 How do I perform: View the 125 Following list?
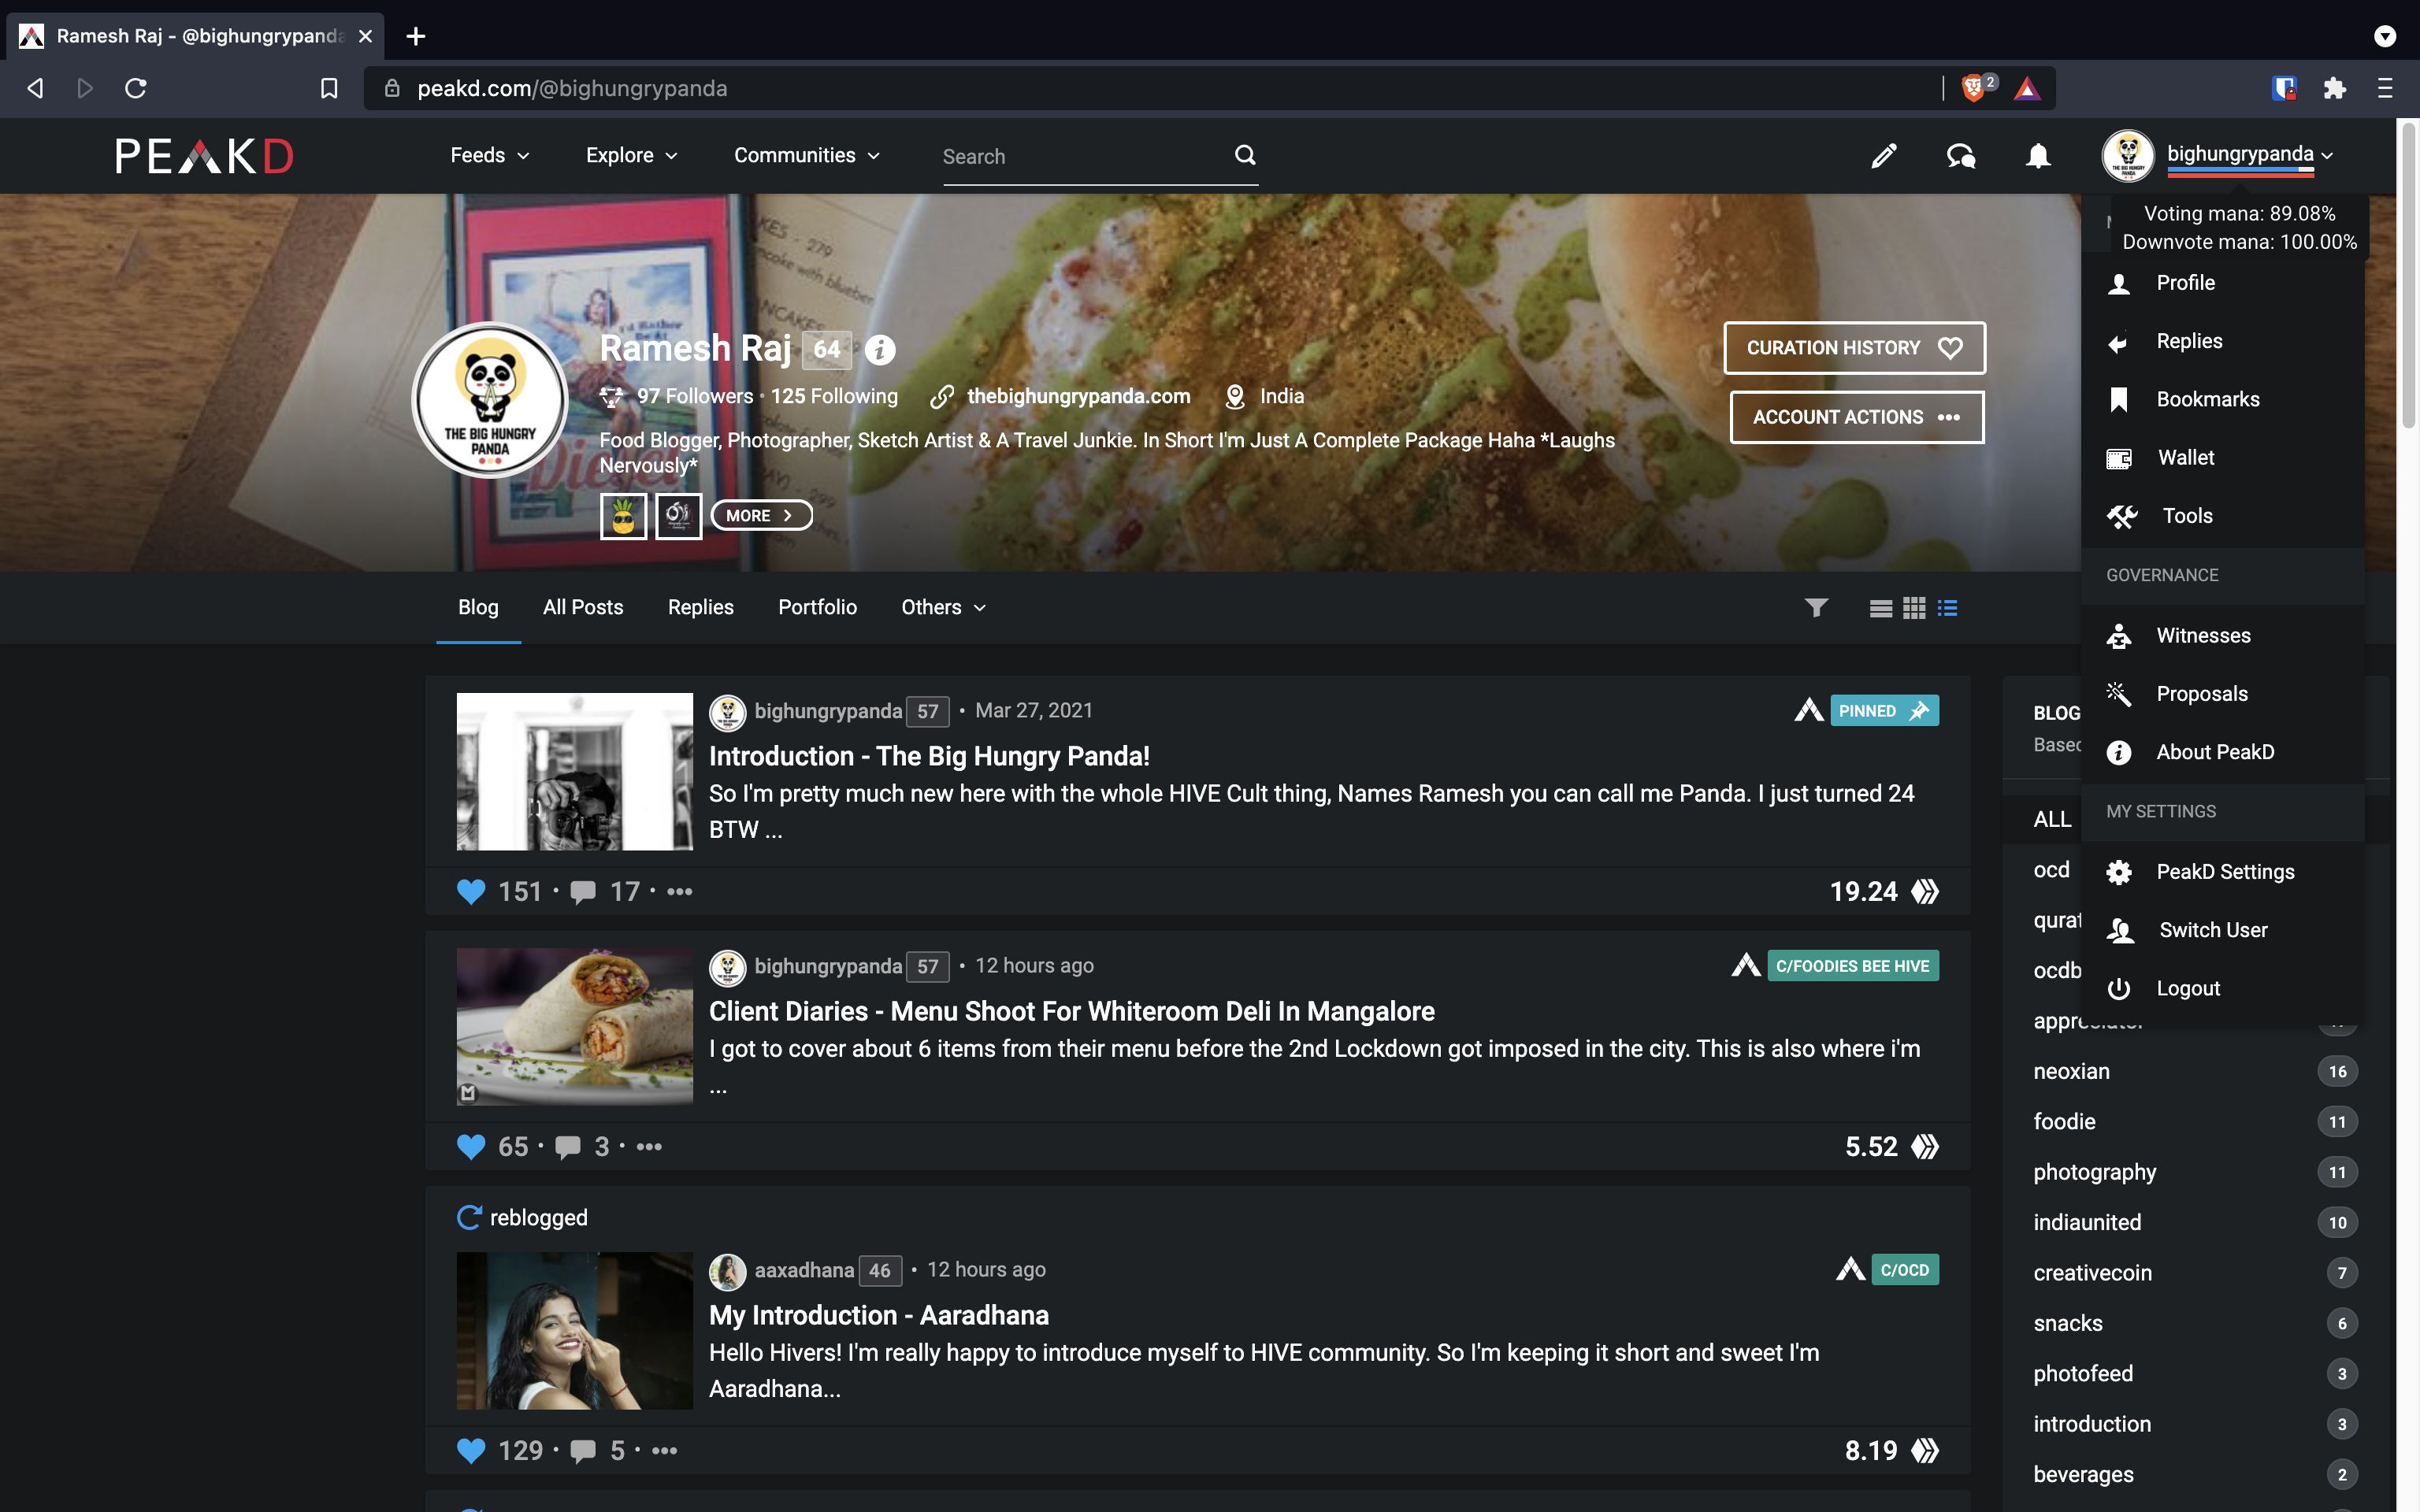tap(834, 396)
